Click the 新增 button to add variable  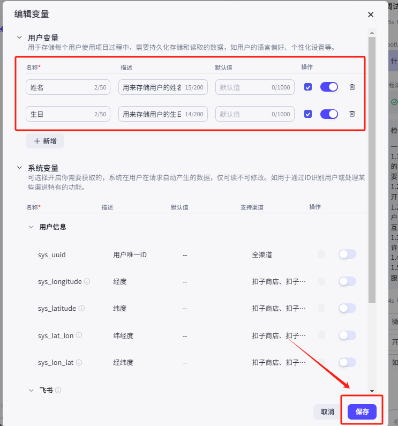click(x=45, y=140)
